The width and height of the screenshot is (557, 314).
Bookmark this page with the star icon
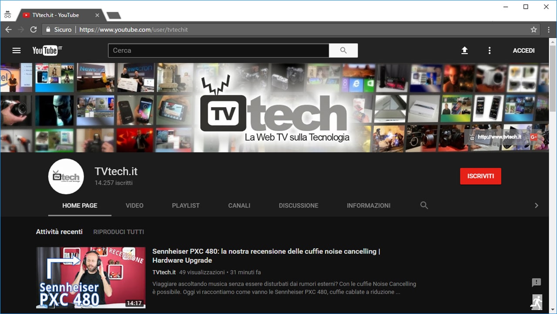(534, 30)
